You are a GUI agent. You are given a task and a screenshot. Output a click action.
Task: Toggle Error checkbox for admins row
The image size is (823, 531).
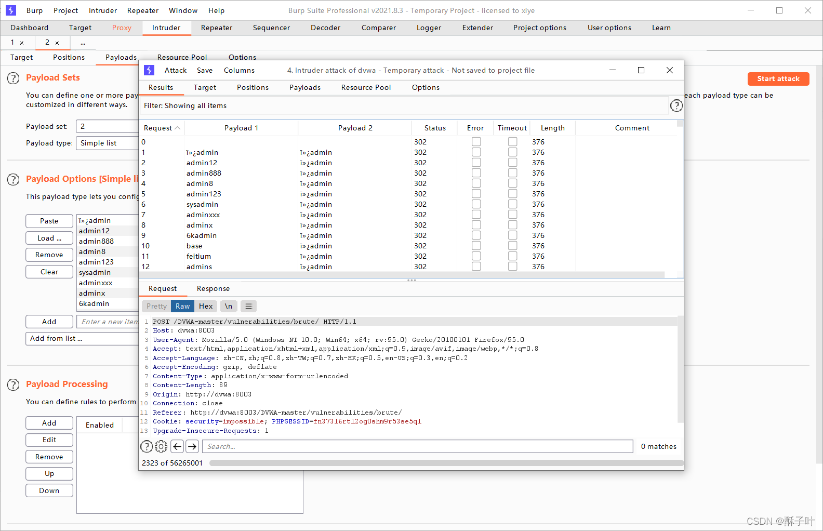pos(476,266)
